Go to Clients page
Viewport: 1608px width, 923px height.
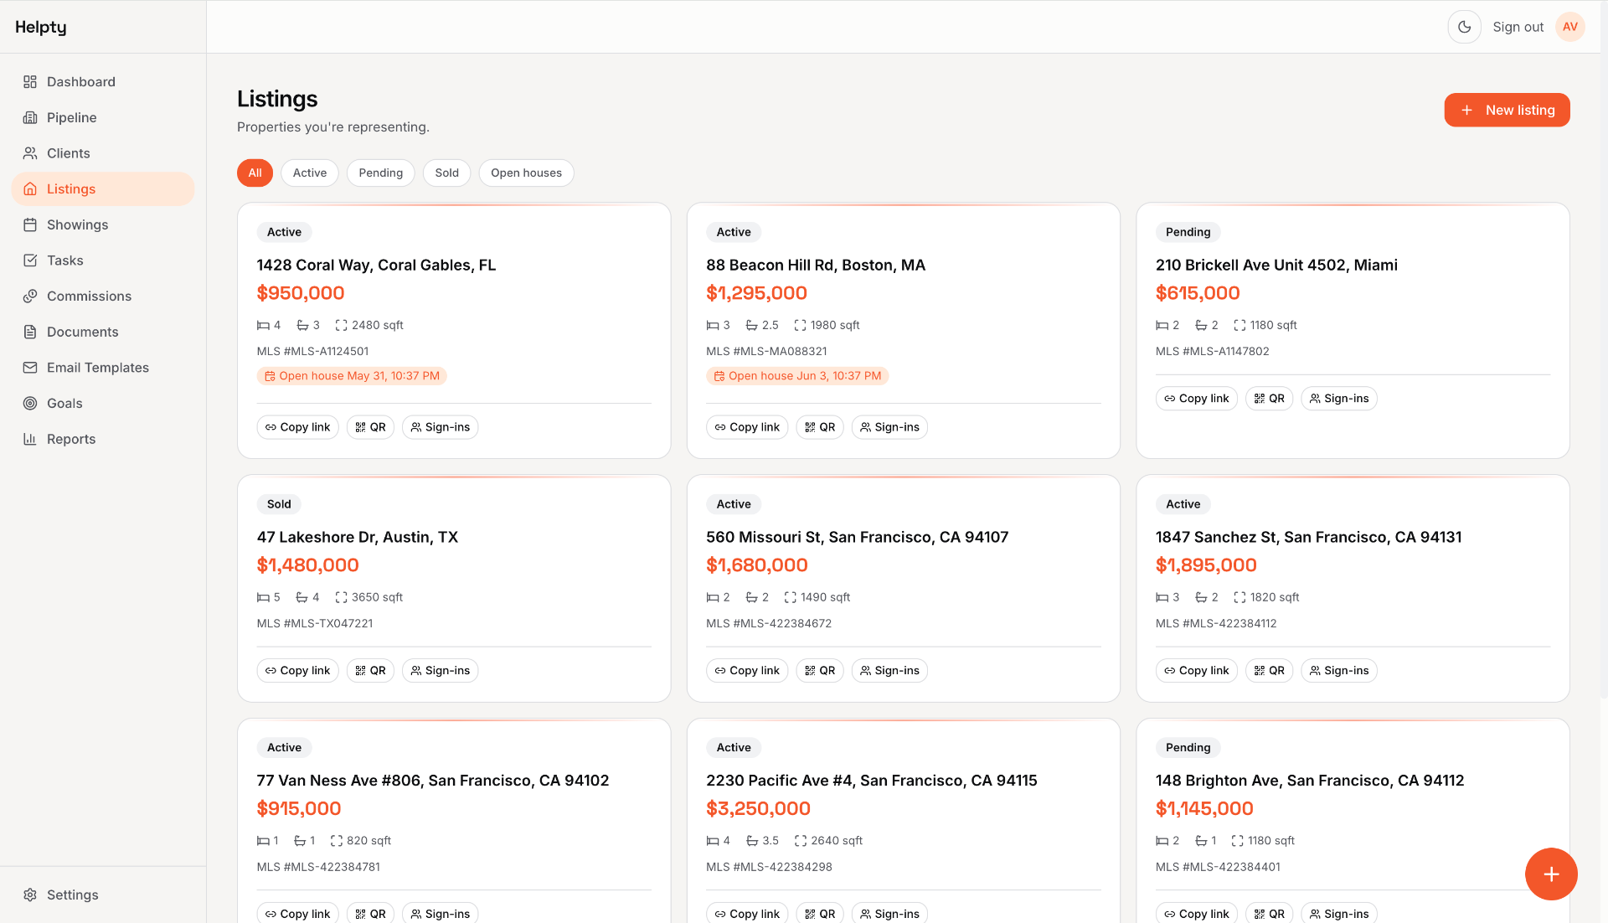click(x=103, y=153)
